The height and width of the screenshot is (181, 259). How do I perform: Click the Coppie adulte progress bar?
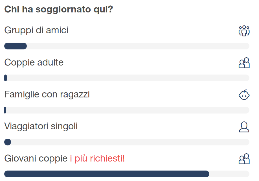127,78
